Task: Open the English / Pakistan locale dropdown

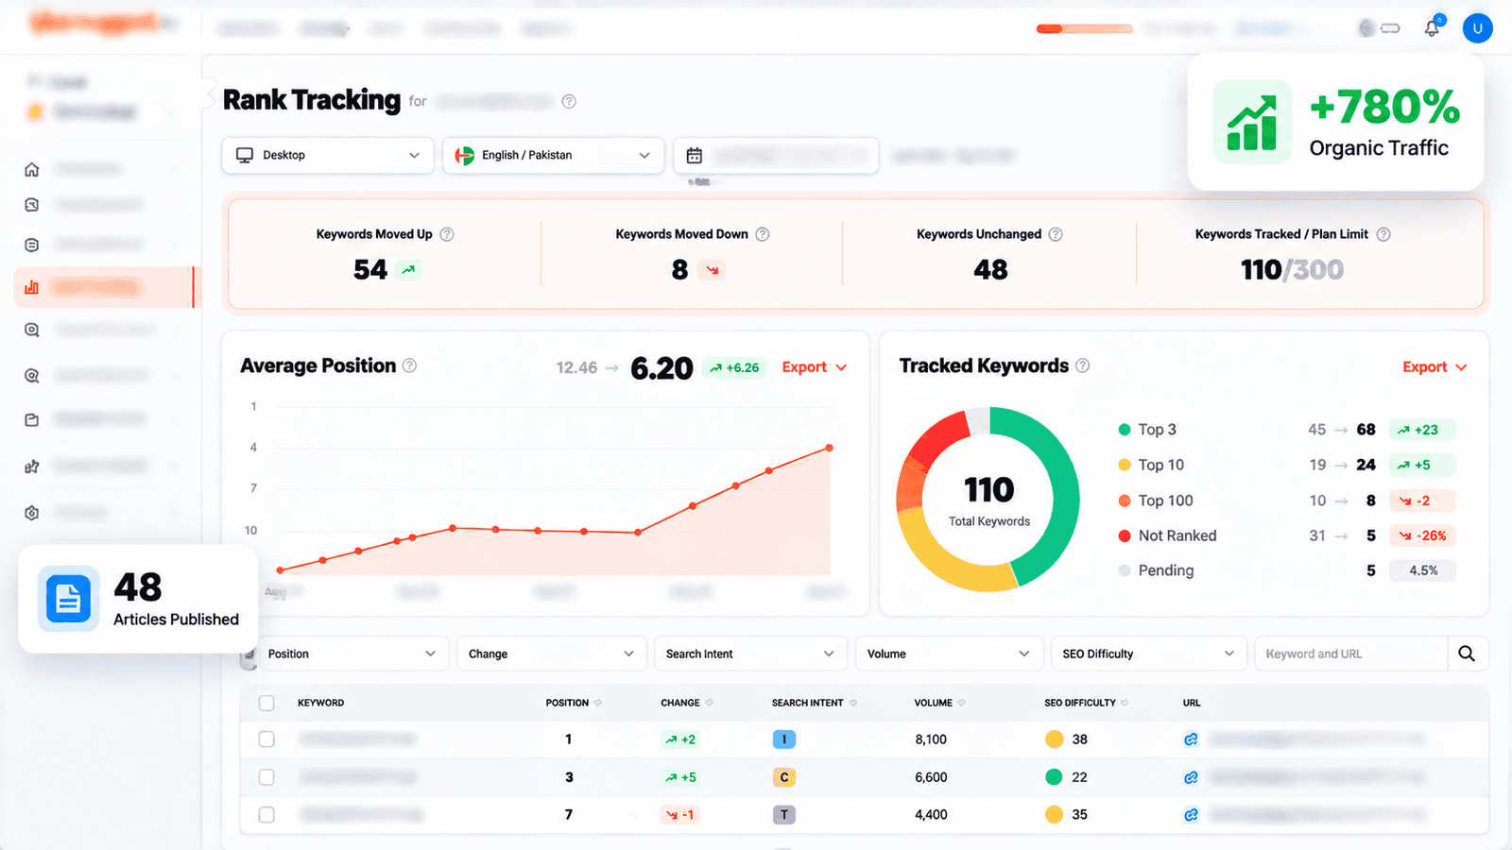Action: point(553,155)
